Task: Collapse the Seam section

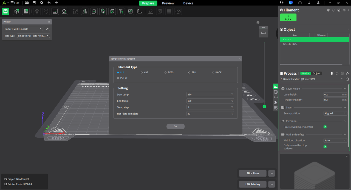Action: pyautogui.click(x=345, y=107)
